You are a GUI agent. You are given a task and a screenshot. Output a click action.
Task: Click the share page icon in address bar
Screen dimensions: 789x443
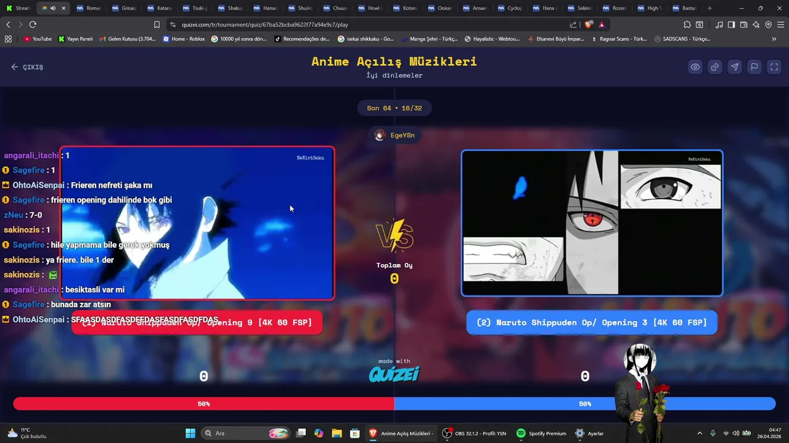click(573, 25)
